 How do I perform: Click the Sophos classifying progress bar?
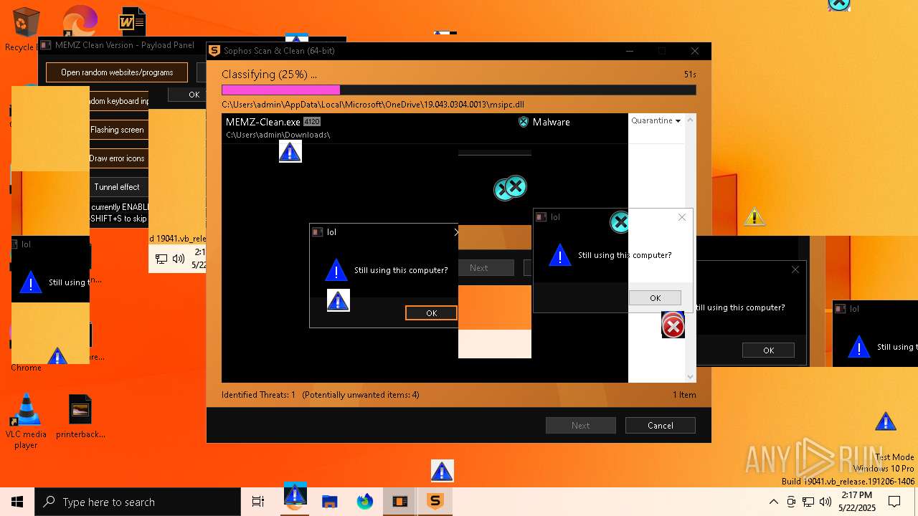click(x=458, y=90)
